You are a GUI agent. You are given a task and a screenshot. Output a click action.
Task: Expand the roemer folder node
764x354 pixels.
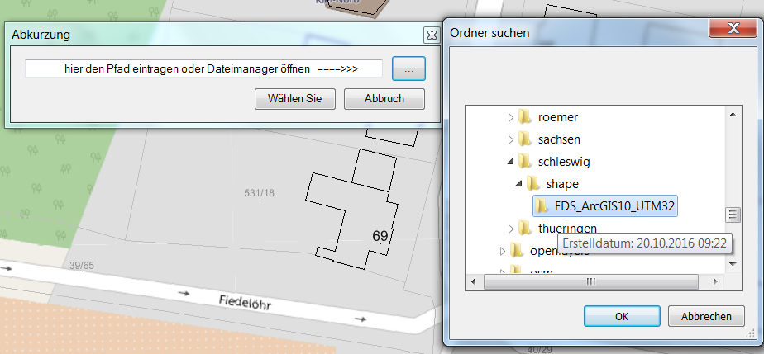511,117
